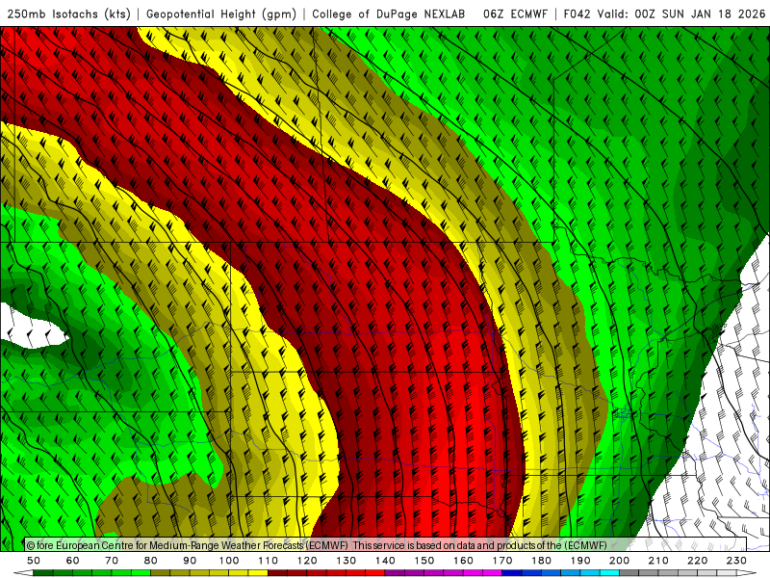Image resolution: width=770 pixels, height=578 pixels.
Task: Click the '230' color scale label
Action: [736, 561]
